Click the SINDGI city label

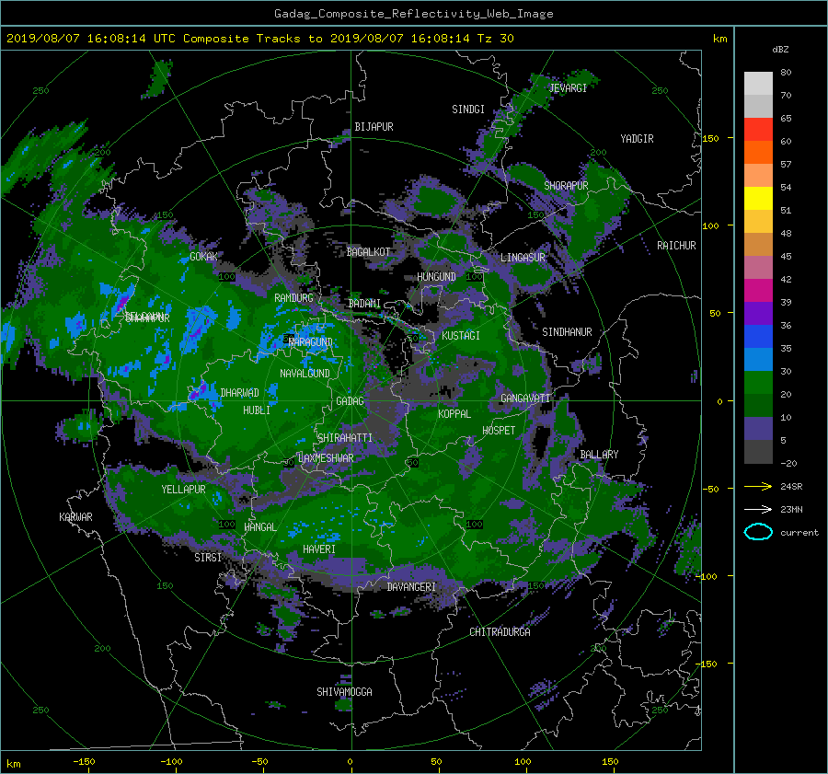(468, 110)
